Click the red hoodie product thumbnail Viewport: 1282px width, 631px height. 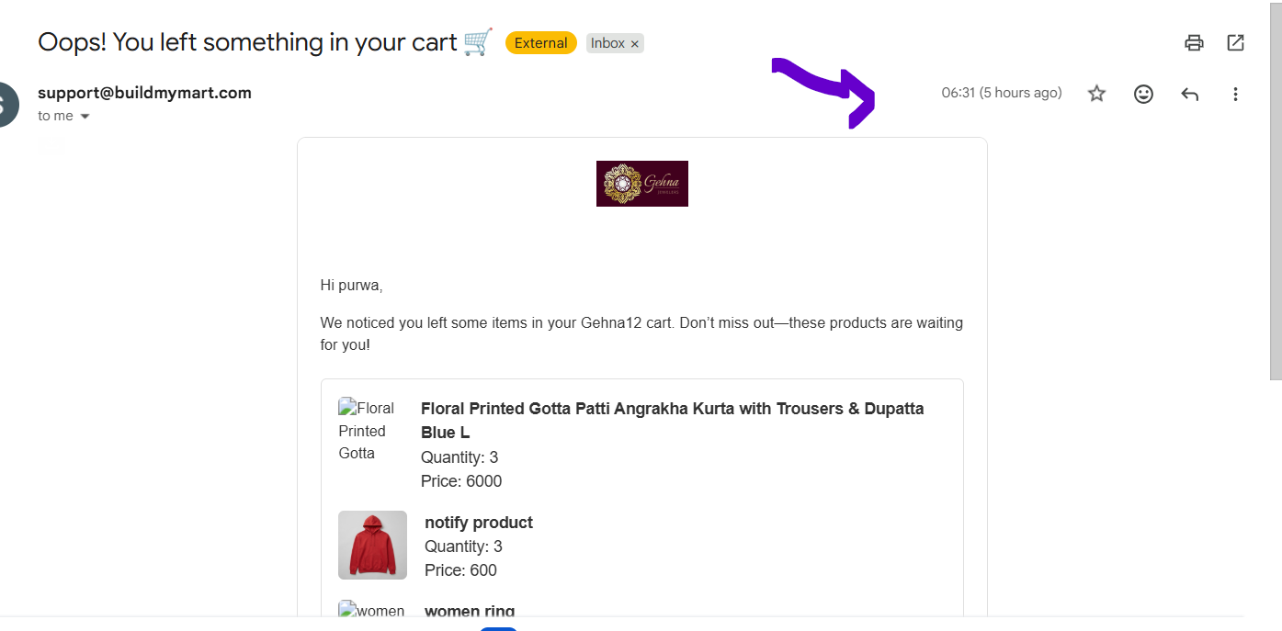372,545
